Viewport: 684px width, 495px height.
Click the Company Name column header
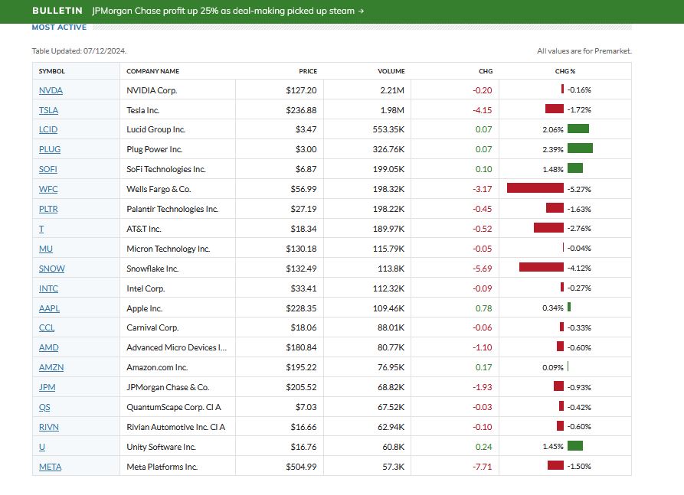(x=152, y=71)
